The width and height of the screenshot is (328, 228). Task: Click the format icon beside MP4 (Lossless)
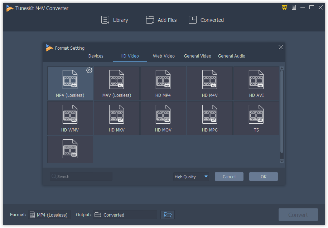[x=32, y=215]
